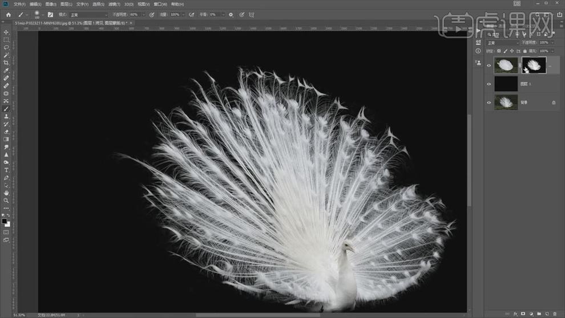Pick the Horizontal Type tool
565x318 pixels.
(6, 170)
